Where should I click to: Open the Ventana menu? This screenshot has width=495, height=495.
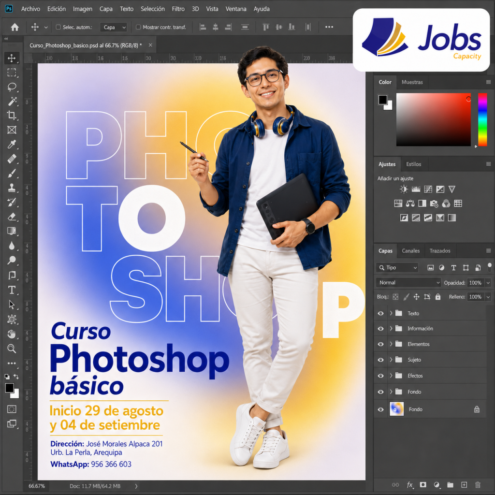tap(236, 9)
